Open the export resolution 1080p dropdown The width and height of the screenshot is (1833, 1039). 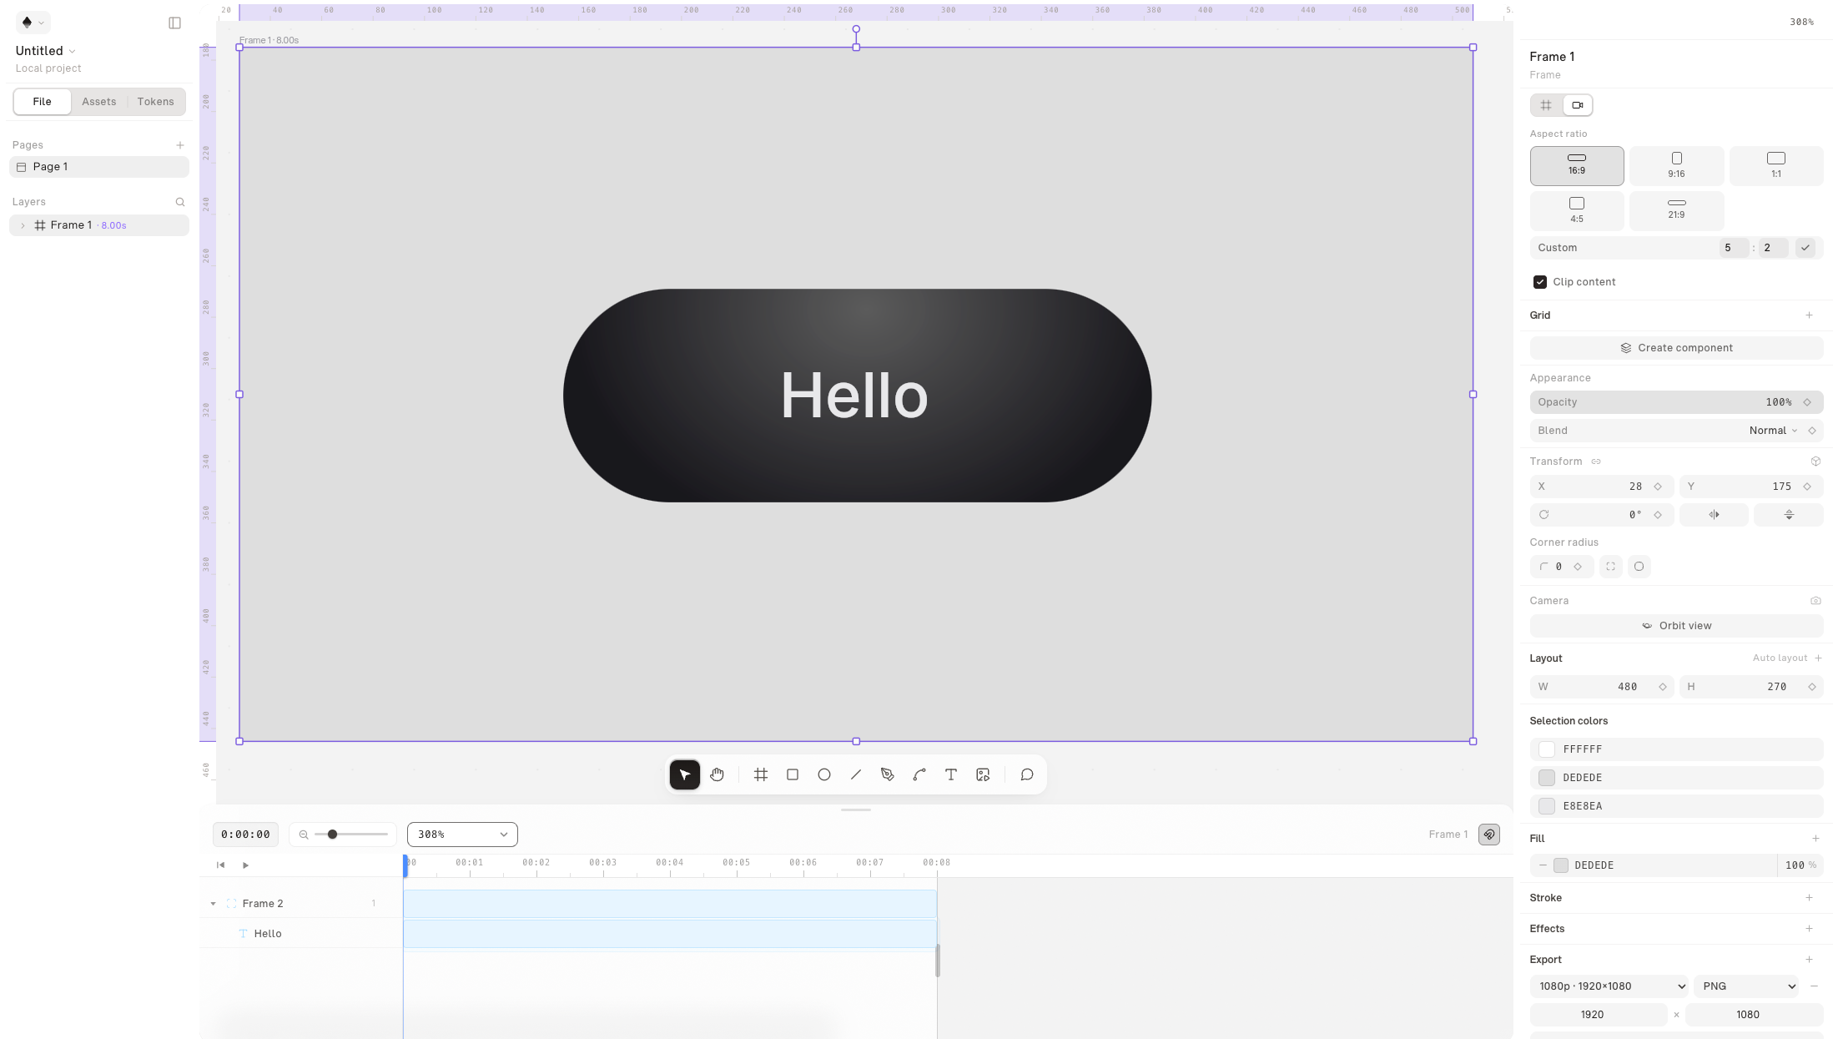tap(1609, 986)
